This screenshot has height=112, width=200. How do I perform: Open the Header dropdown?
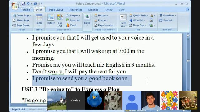(101, 16)
